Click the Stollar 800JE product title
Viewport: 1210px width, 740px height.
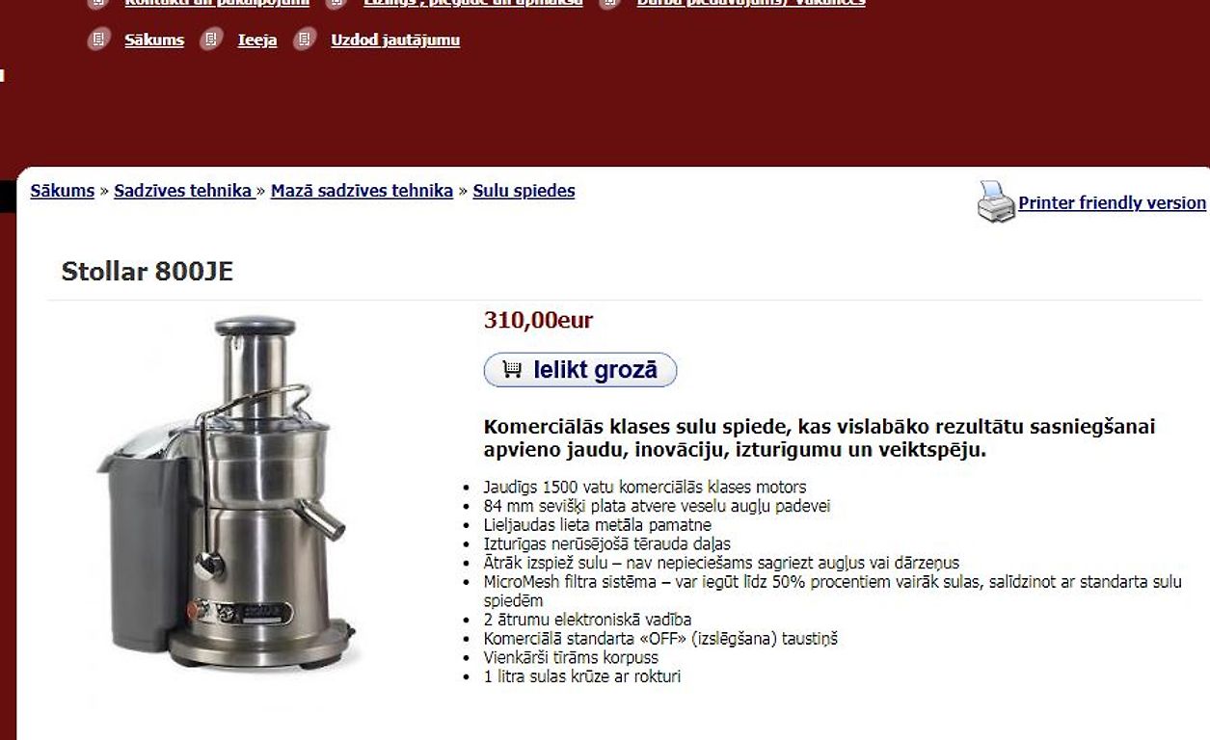click(148, 272)
